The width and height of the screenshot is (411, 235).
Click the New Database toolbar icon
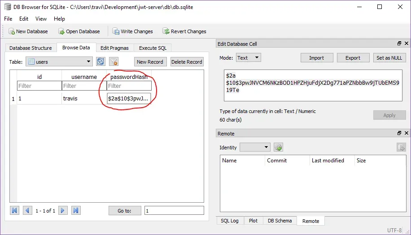12,31
